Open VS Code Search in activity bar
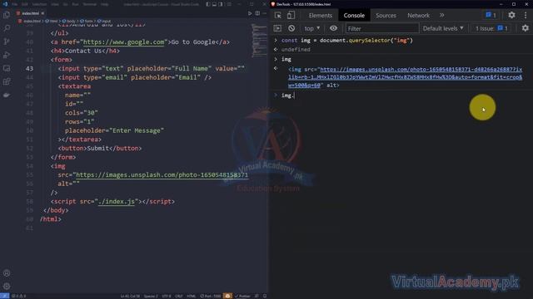 click(7, 28)
